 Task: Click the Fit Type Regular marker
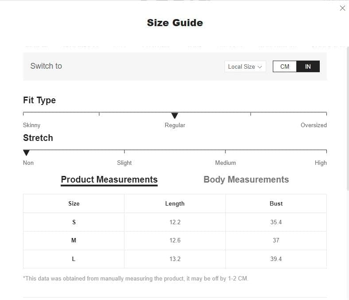click(175, 116)
